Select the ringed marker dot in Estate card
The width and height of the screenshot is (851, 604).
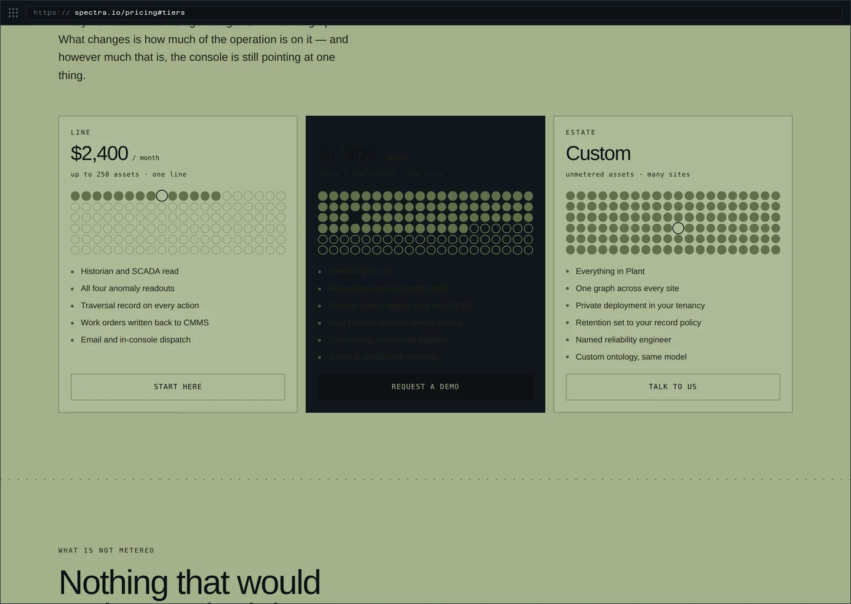coord(678,228)
